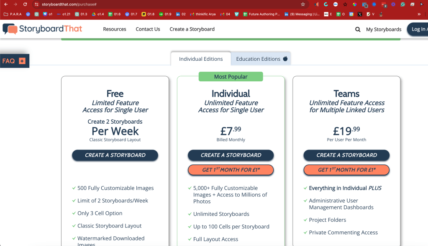Screen dimensions: 428x246
Task: Open the X (Twitter) bookmark icon
Action: 360,14
